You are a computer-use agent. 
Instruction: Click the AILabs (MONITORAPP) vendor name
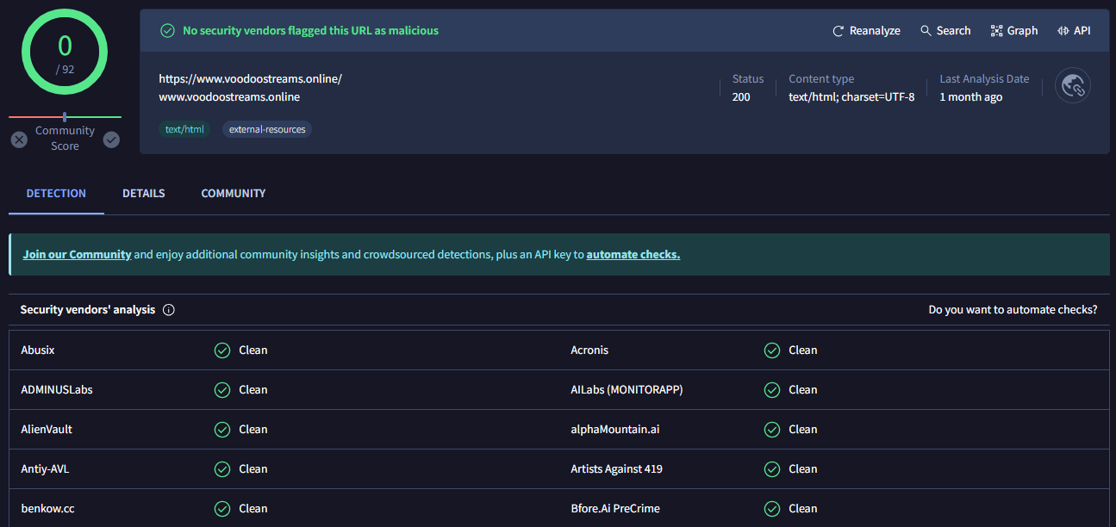pyautogui.click(x=627, y=390)
